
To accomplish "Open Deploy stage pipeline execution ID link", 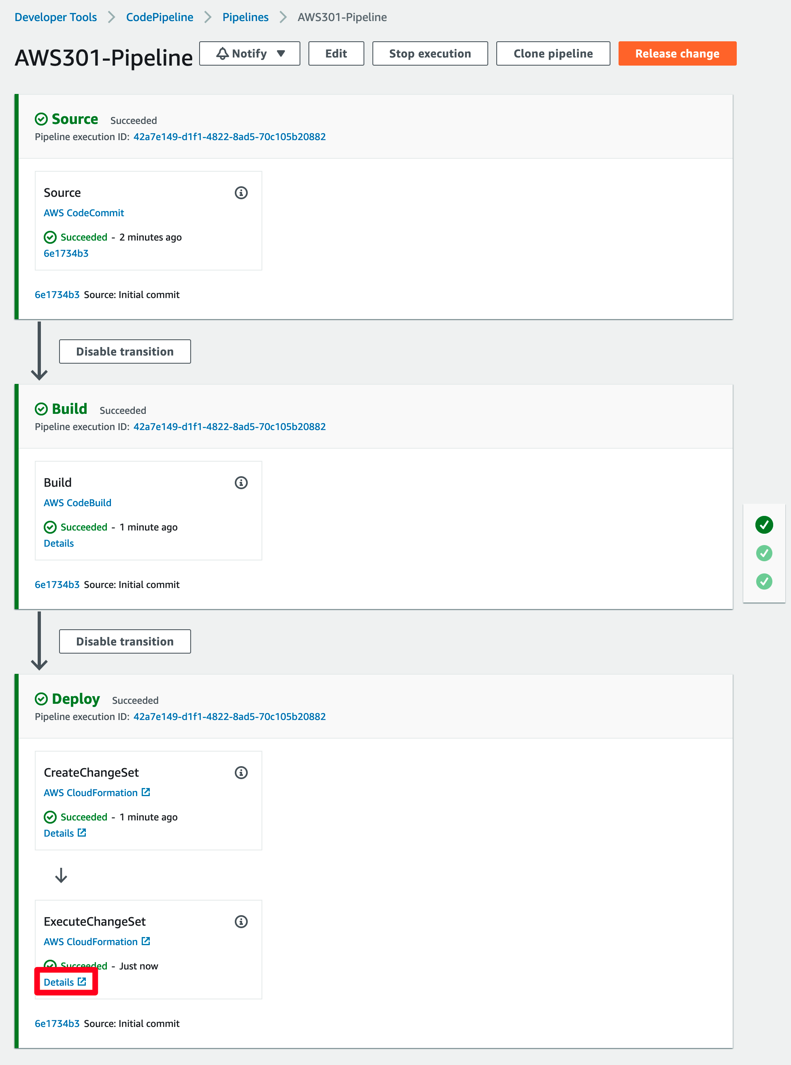I will pyautogui.click(x=230, y=716).
